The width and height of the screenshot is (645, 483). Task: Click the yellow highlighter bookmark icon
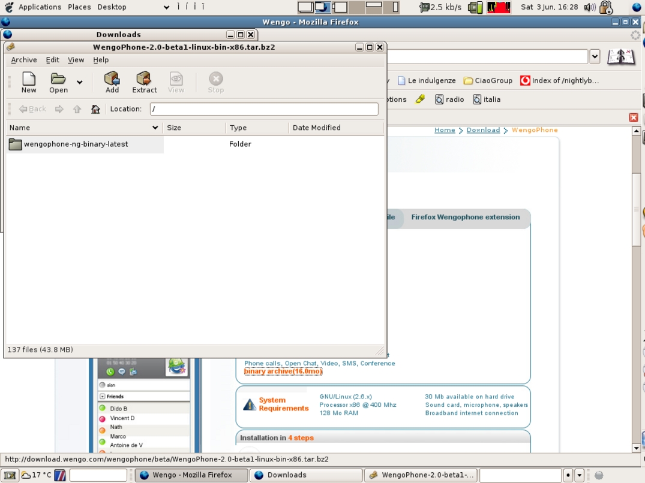(420, 99)
